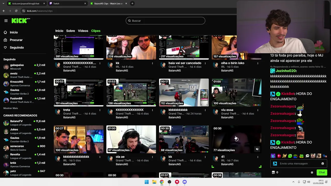Open Google Chrome from the taskbar

(x=162, y=182)
